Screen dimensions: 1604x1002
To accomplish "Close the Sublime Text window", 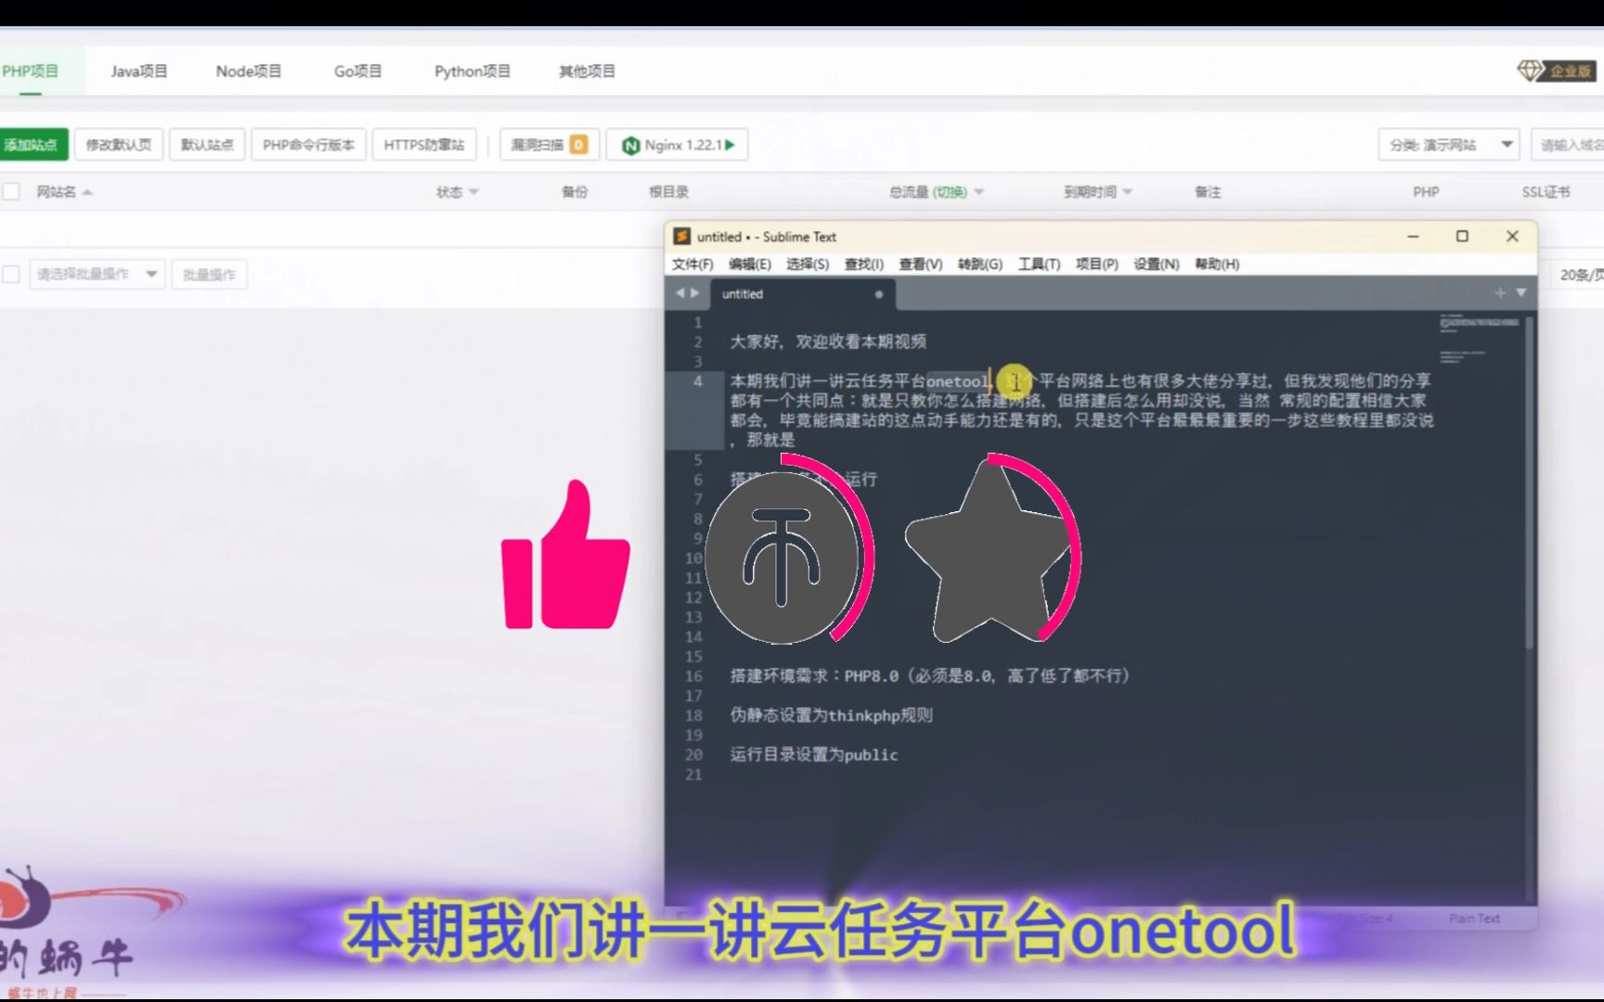I will pyautogui.click(x=1512, y=237).
